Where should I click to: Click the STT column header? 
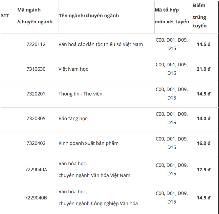coord(5,16)
